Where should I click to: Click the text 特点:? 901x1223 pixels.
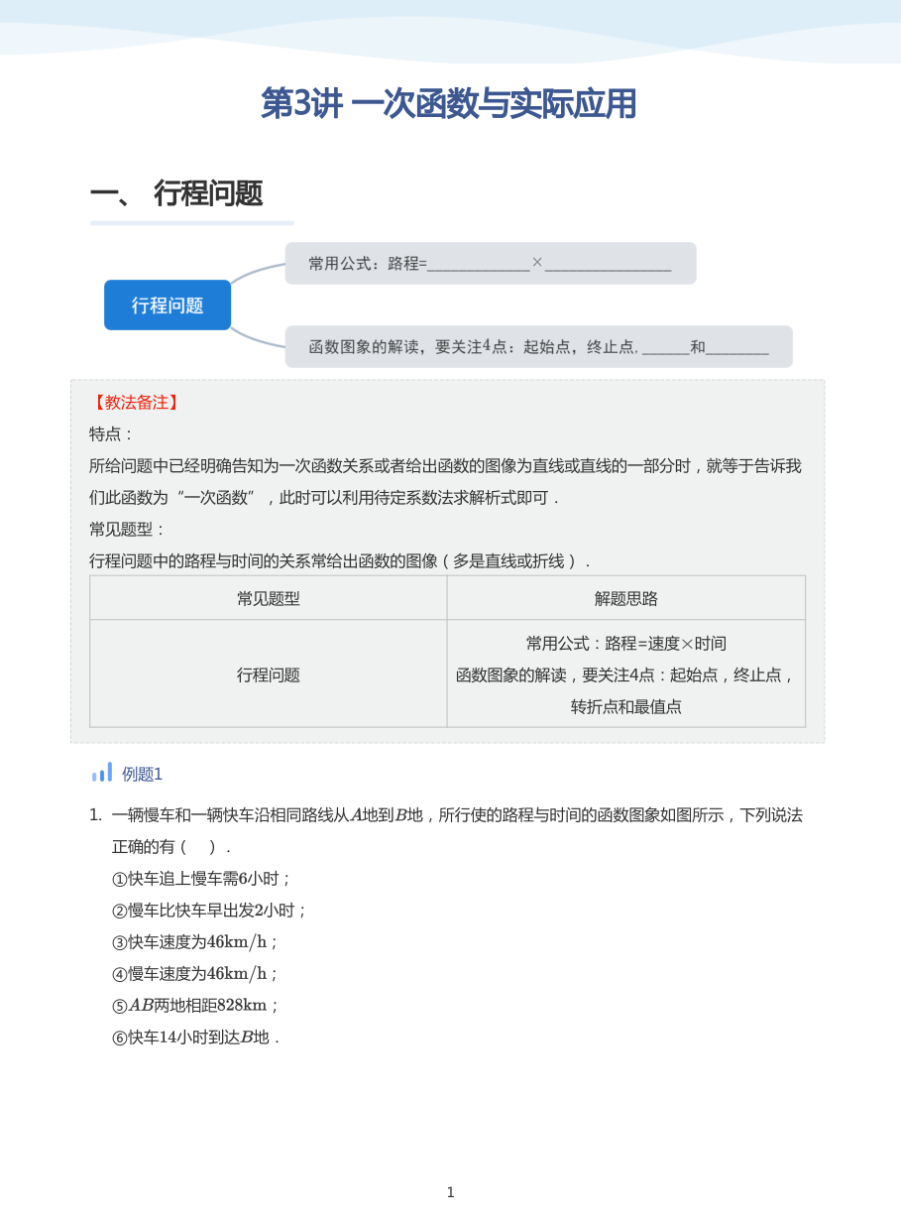[112, 434]
